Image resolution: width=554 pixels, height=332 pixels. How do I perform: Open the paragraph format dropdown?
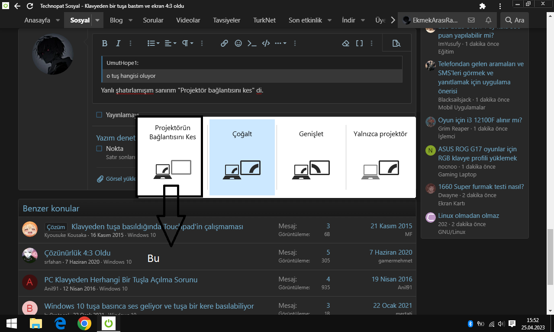pos(188,43)
